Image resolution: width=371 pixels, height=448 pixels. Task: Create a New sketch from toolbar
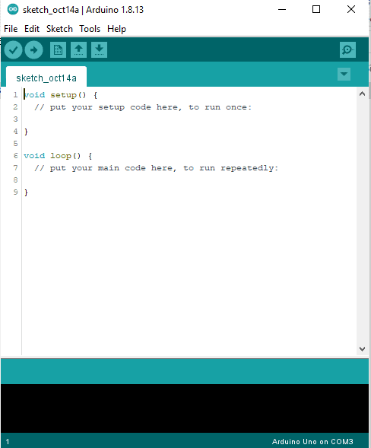pos(58,50)
